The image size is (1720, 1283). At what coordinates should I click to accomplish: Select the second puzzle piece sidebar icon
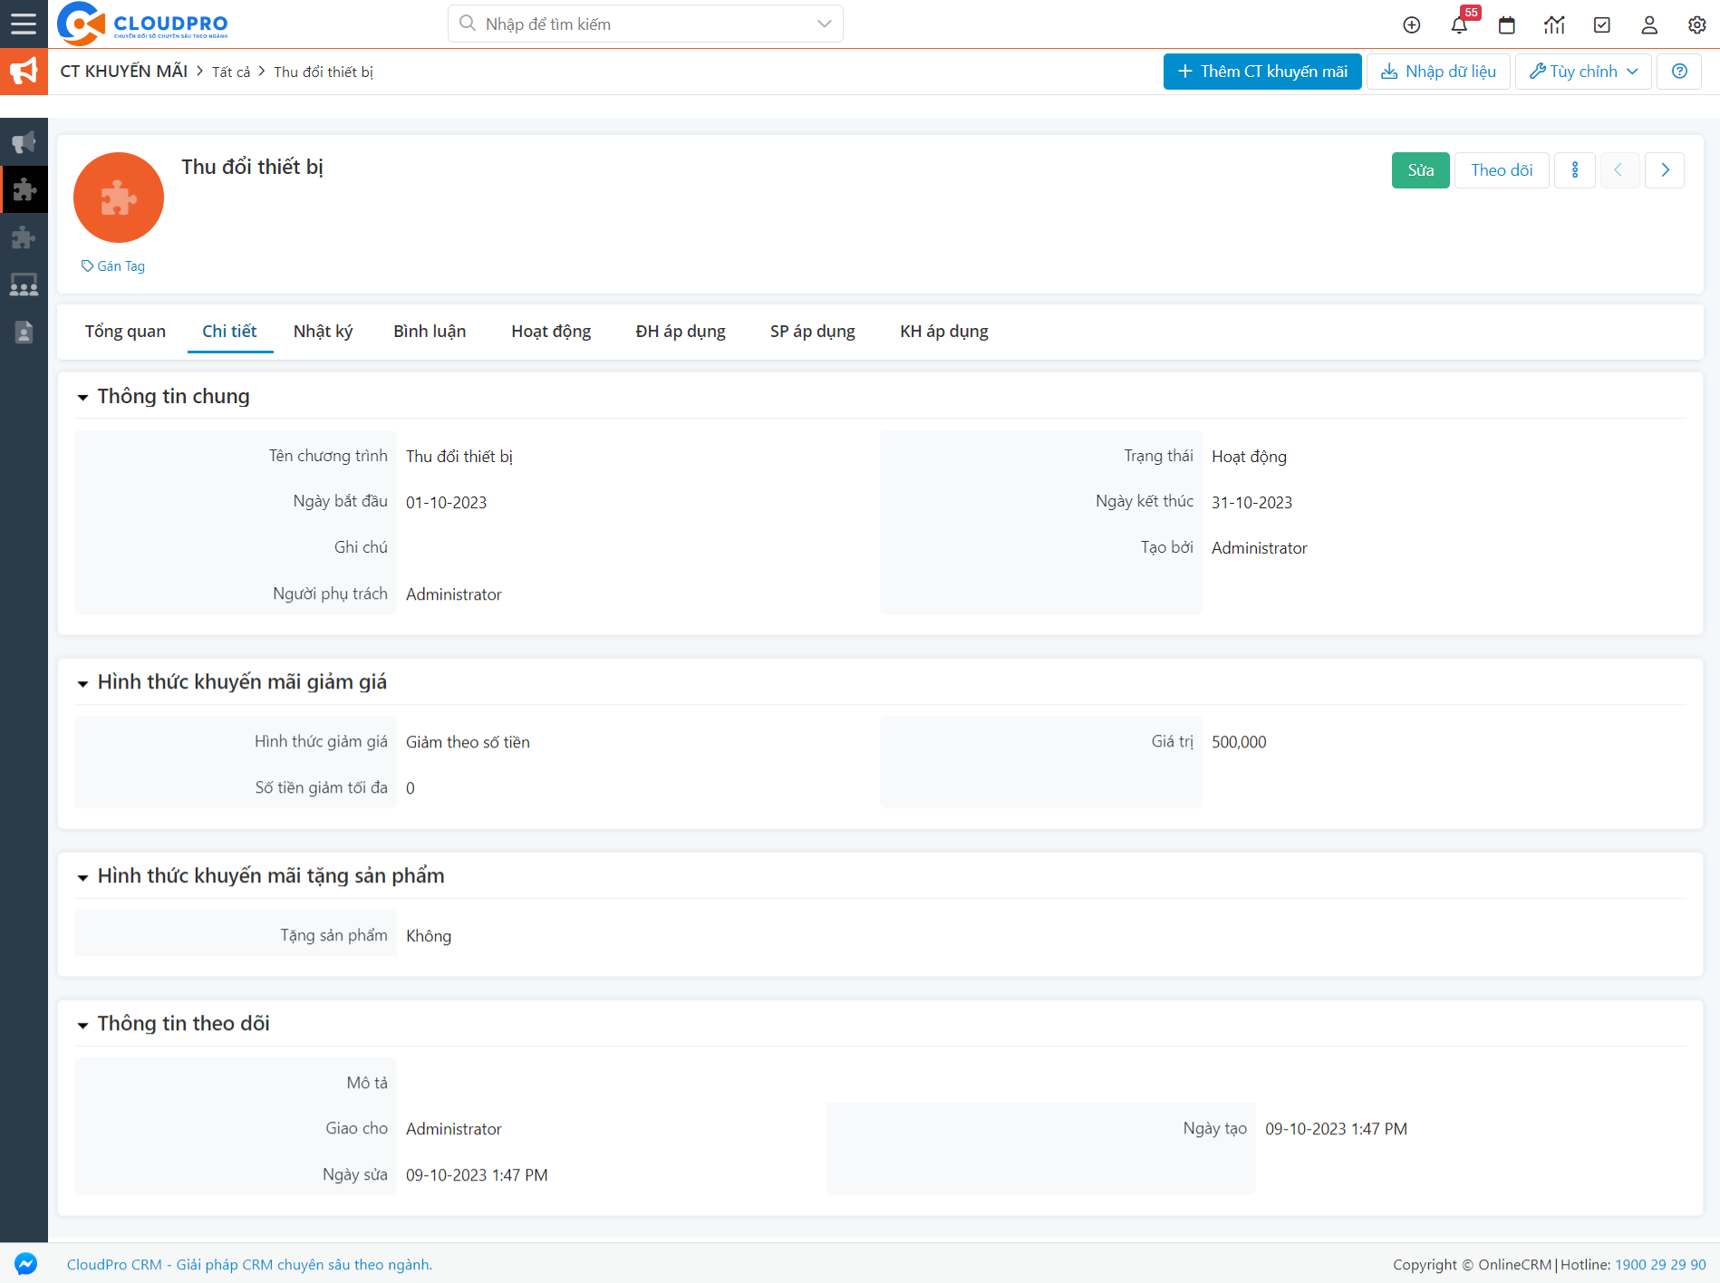pyautogui.click(x=24, y=237)
